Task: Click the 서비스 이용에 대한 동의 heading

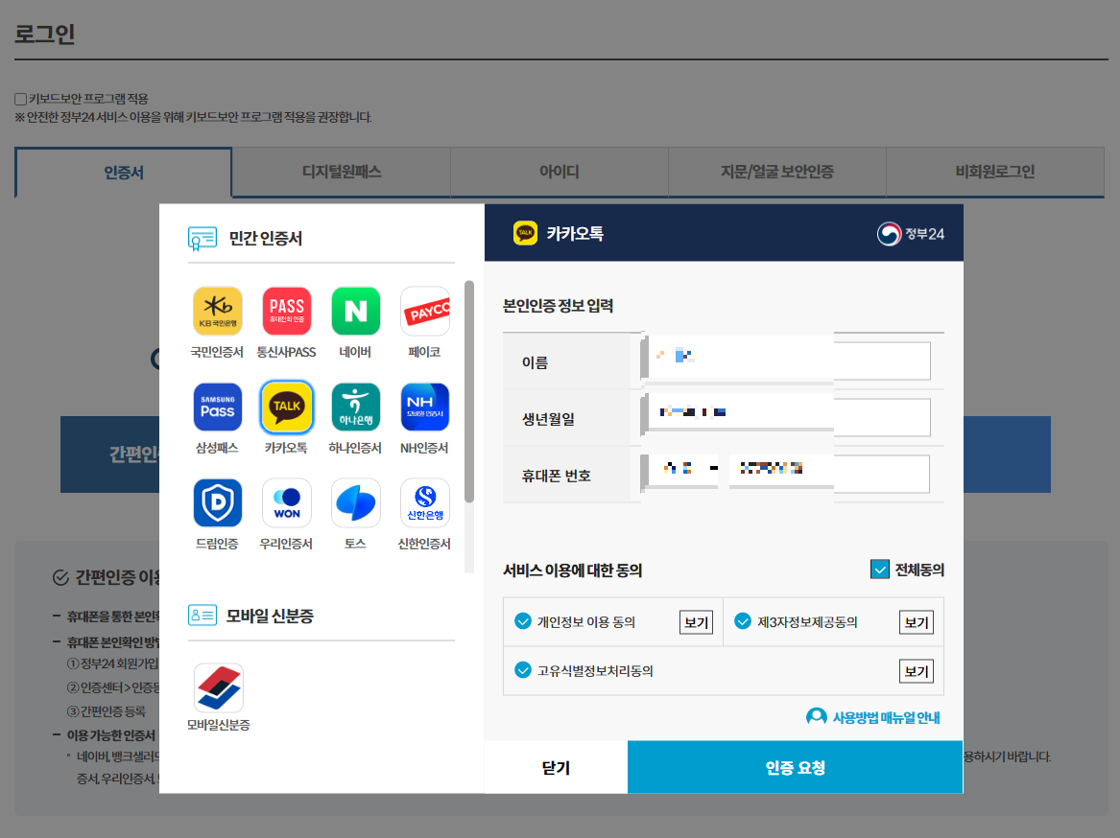Action: click(x=572, y=570)
